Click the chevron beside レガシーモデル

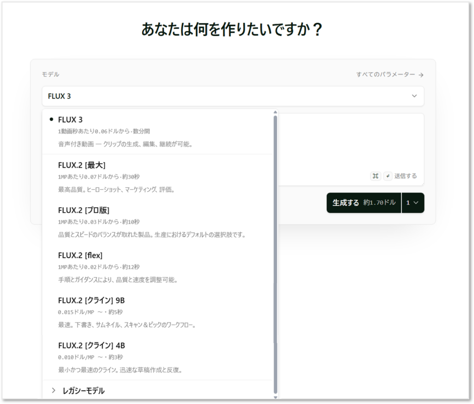[x=54, y=391]
